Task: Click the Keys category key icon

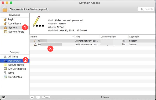Action: [5, 73]
